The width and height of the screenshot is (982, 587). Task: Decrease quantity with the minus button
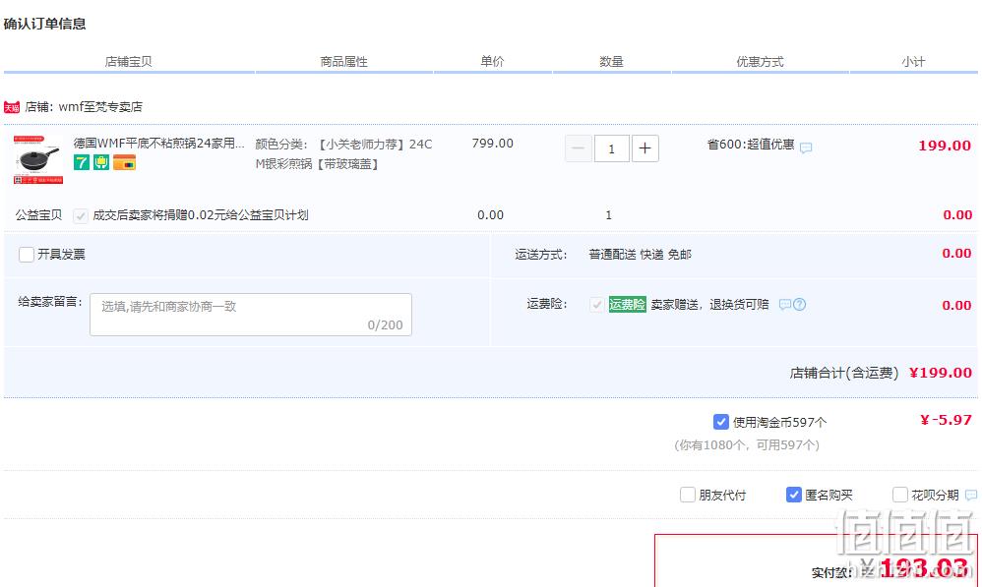(x=578, y=148)
